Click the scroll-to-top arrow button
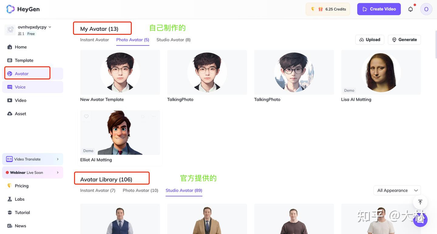The height and width of the screenshot is (234, 437). (420, 202)
